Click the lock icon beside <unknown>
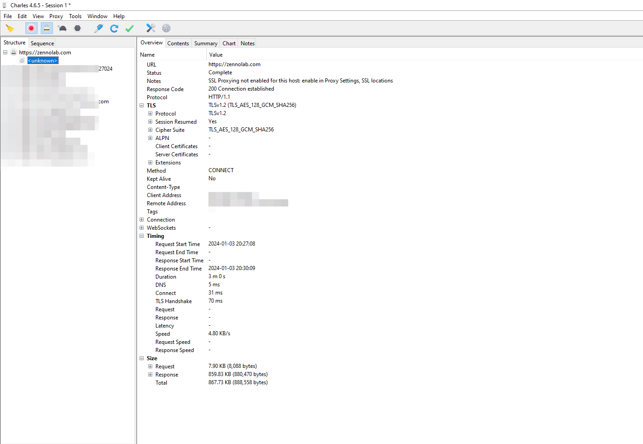The height and width of the screenshot is (444, 643). (22, 61)
